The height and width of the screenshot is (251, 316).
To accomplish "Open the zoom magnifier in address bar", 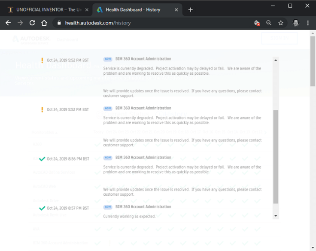I will 269,23.
